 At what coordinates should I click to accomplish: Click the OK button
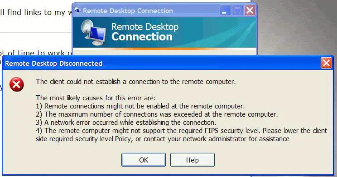143,160
